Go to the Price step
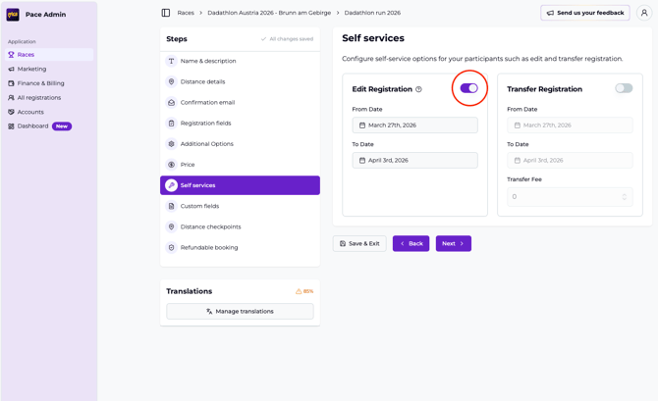 click(188, 165)
